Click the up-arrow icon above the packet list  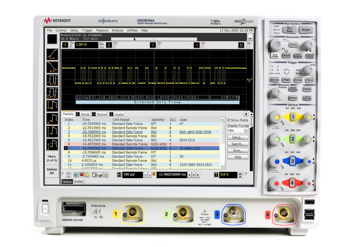246,114
